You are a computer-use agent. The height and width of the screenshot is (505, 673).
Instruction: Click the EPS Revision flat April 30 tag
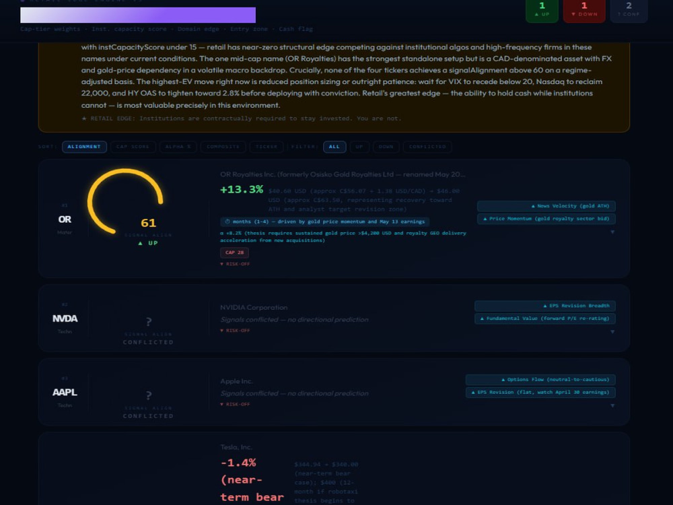tap(540, 393)
